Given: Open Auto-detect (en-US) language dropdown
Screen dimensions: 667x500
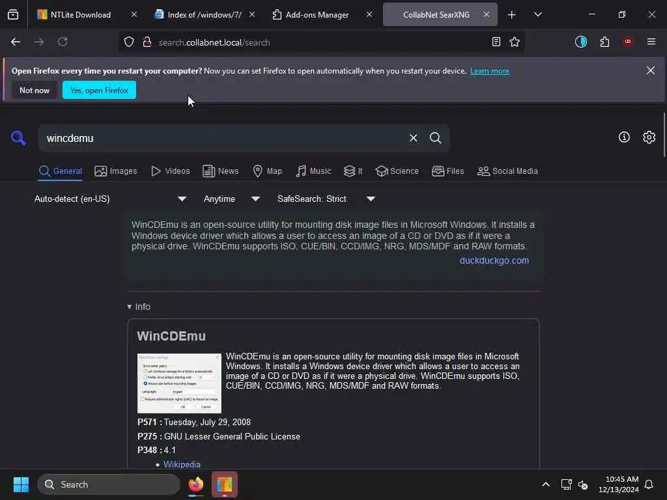Looking at the screenshot, I should tap(111, 199).
